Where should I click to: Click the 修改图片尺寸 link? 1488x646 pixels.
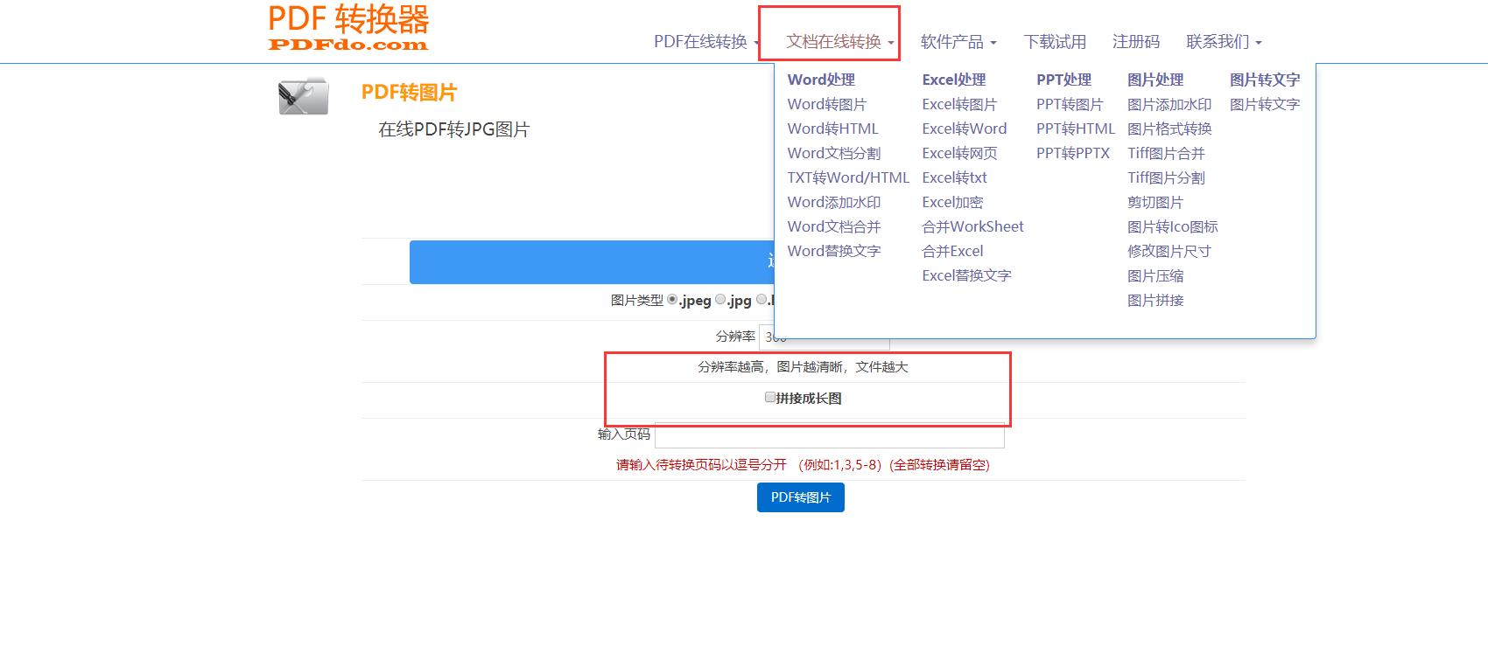click(x=1169, y=251)
